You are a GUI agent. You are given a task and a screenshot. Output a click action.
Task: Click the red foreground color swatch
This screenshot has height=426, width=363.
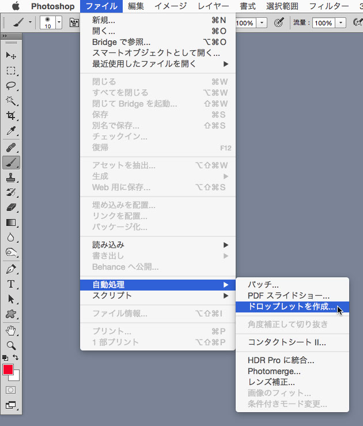point(8,370)
